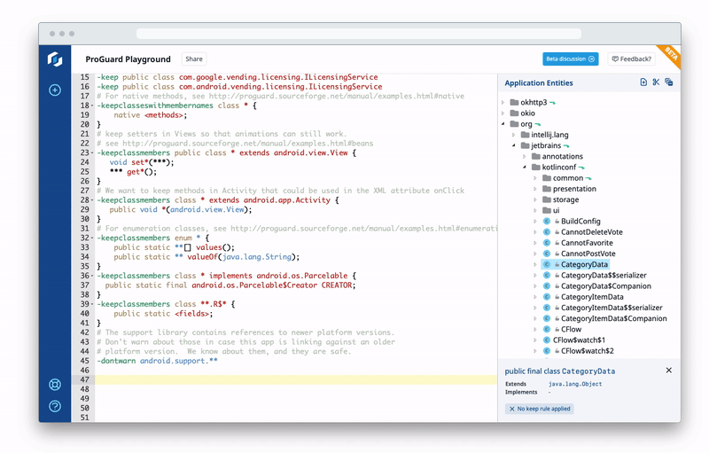Expand the okhttp3 folder
709x453 pixels.
click(503, 103)
